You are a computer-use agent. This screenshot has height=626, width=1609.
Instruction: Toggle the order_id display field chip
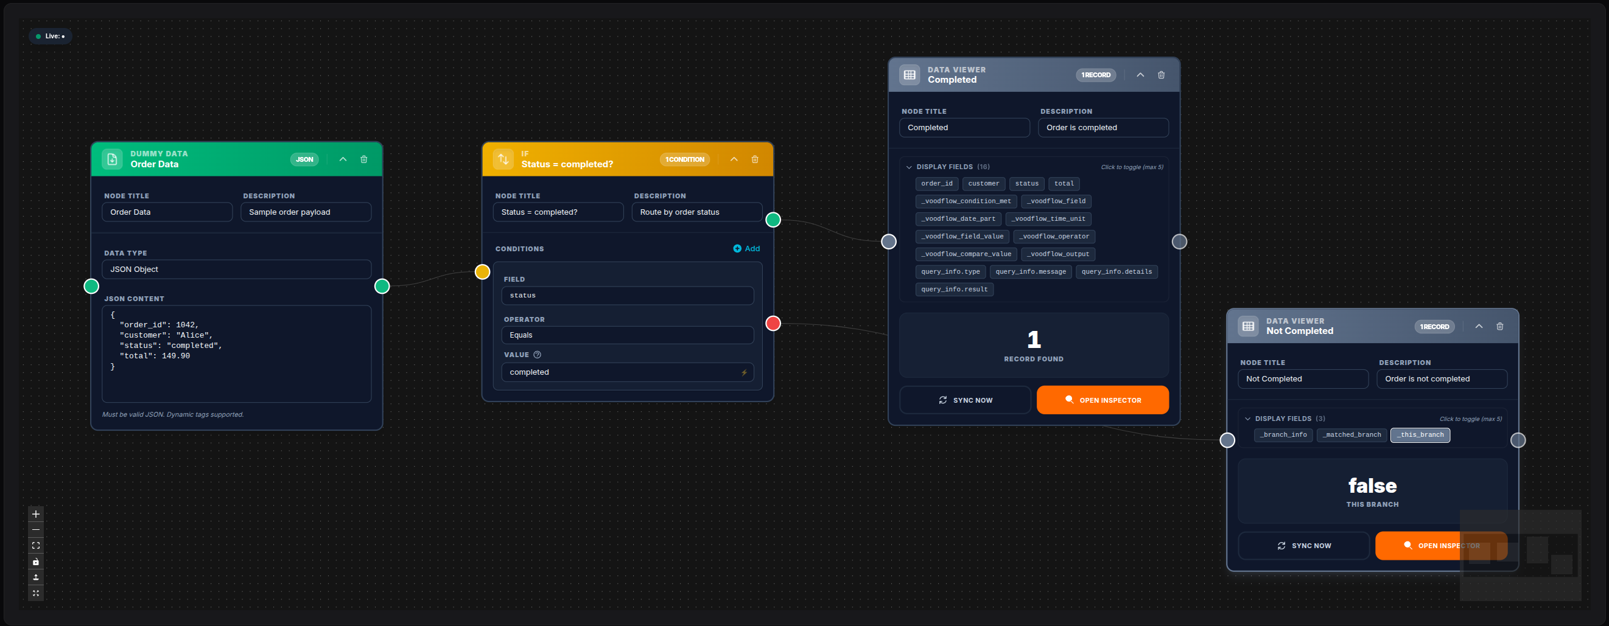click(936, 184)
